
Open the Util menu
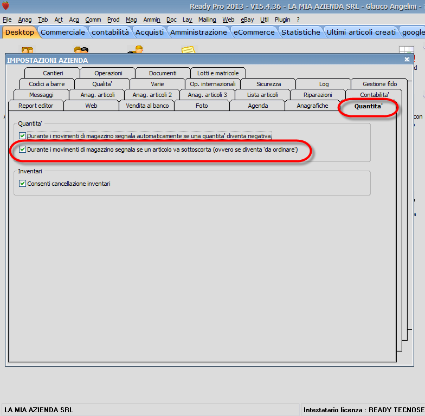(x=265, y=19)
